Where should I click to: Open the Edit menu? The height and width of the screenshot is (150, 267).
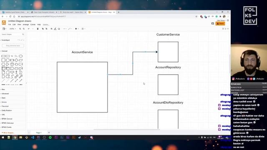(14, 25)
